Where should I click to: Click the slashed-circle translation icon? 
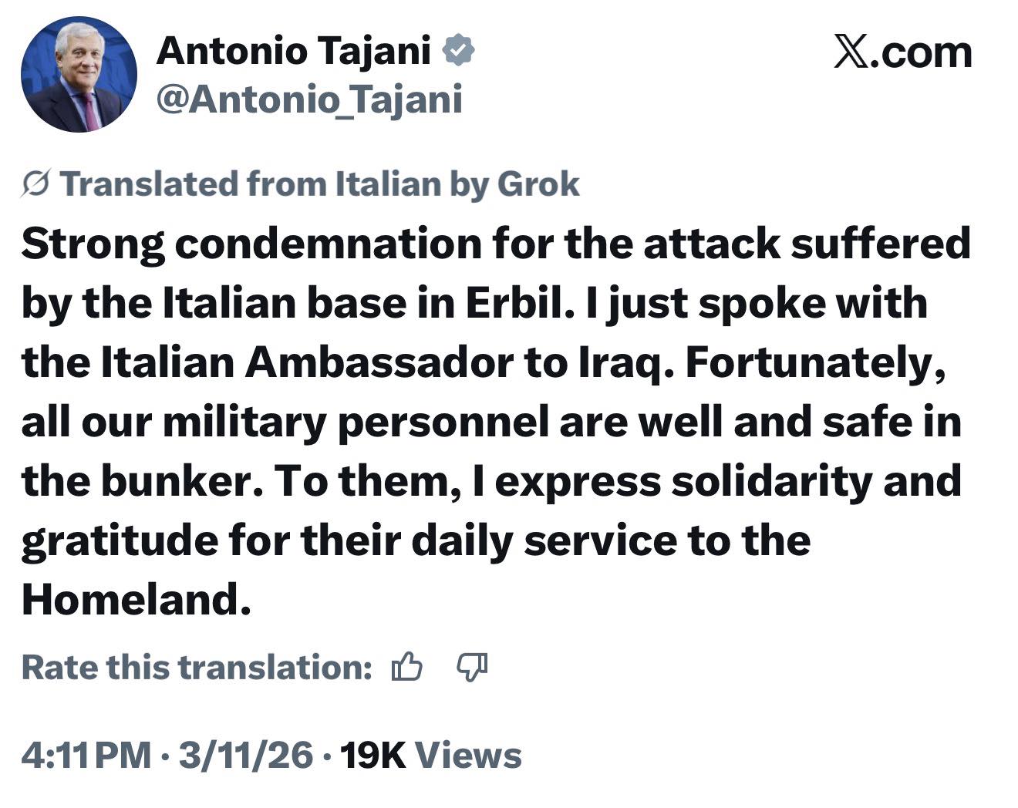(36, 184)
